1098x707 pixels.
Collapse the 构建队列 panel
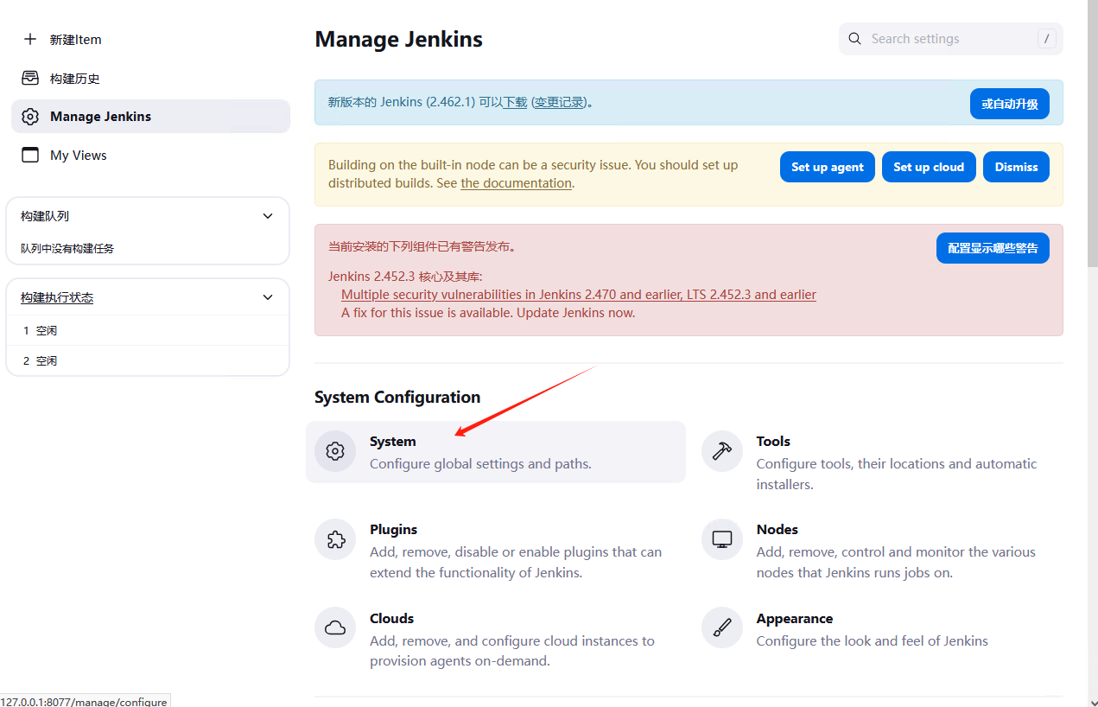268,216
